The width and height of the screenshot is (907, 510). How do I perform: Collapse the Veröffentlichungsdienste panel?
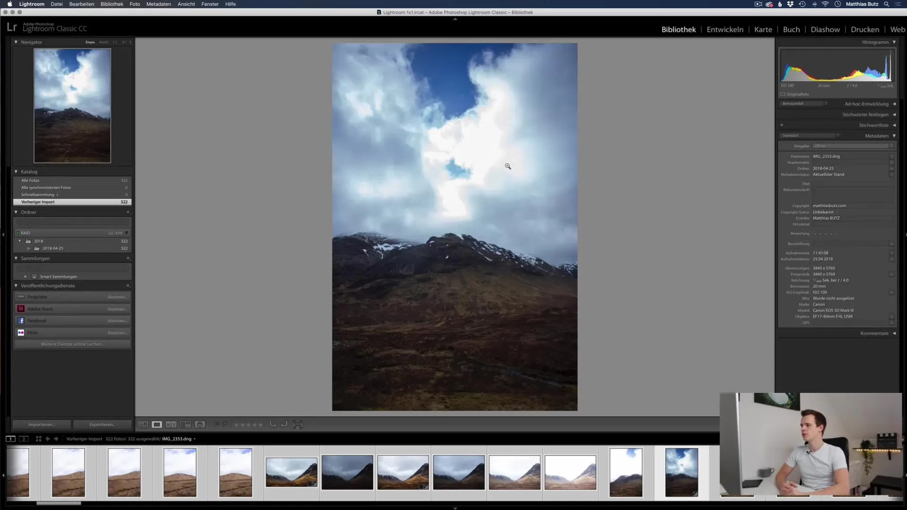(16, 286)
